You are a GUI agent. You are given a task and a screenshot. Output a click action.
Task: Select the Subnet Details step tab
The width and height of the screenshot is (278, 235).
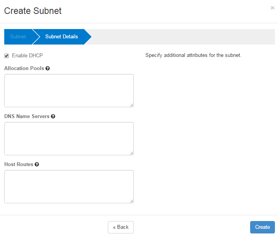pyautogui.click(x=61, y=37)
